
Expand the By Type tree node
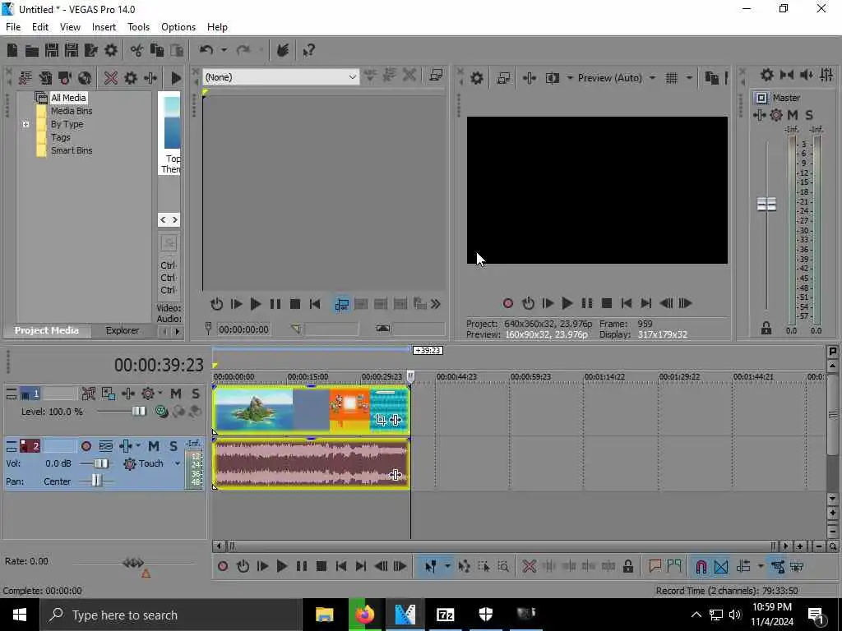(x=25, y=125)
